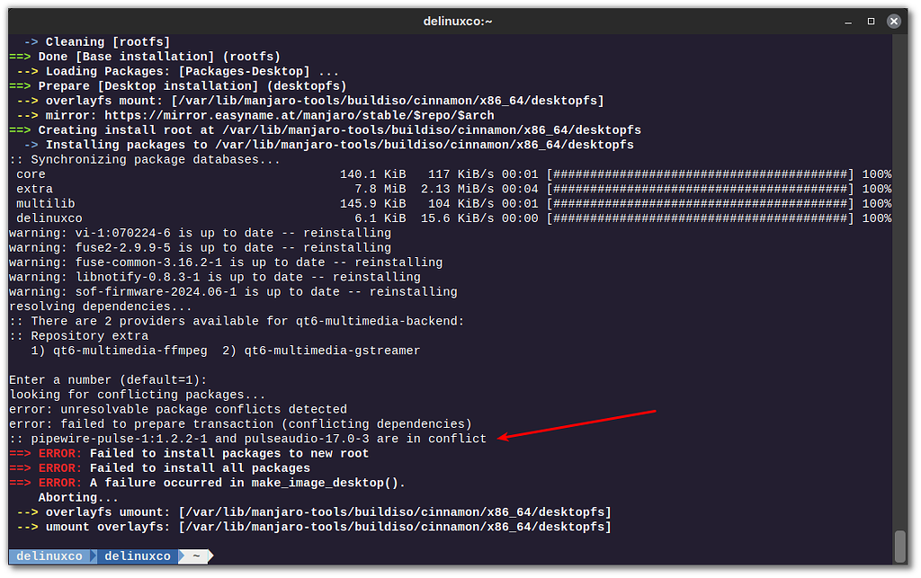Click the second delinuxco prompt segment
921x578 pixels.
pyautogui.click(x=137, y=556)
